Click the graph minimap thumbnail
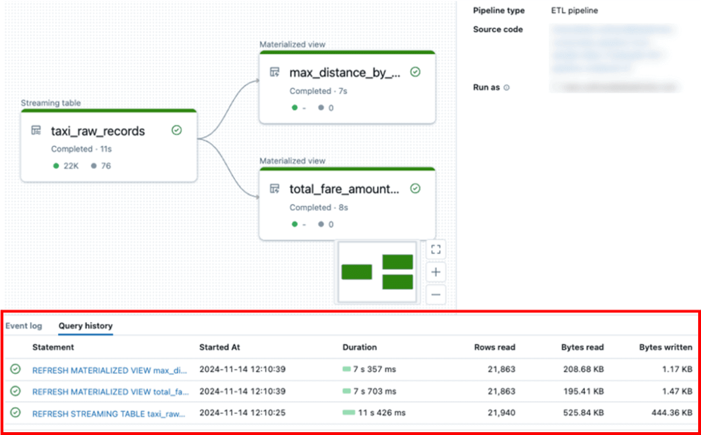701x435 pixels. pyautogui.click(x=377, y=272)
